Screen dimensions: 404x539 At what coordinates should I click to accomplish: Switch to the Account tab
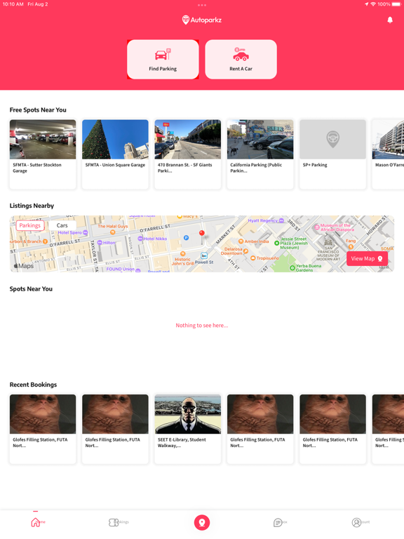click(361, 522)
